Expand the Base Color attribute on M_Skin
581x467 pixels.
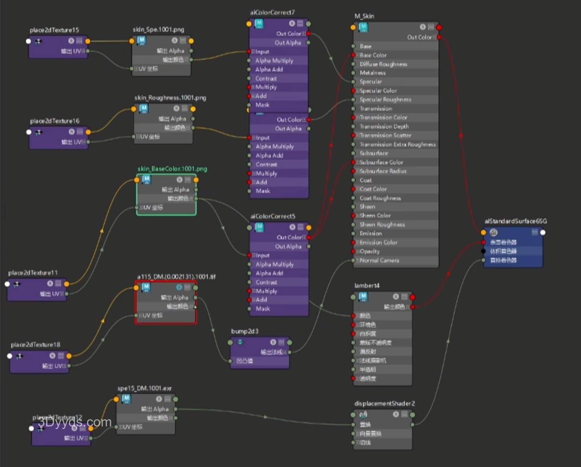tap(358, 55)
